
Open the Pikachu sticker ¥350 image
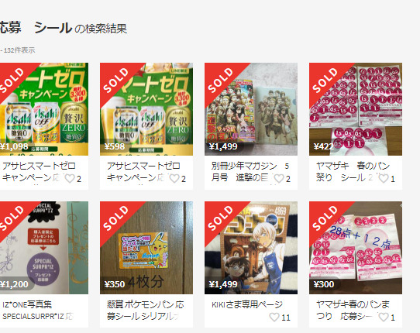pos(146,248)
